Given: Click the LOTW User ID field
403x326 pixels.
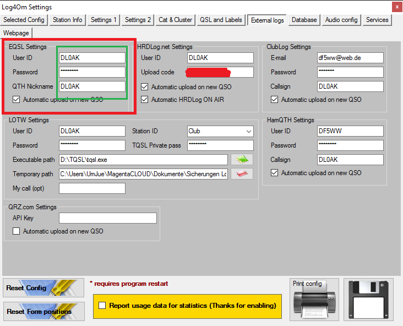Looking at the screenshot, I should (x=92, y=131).
